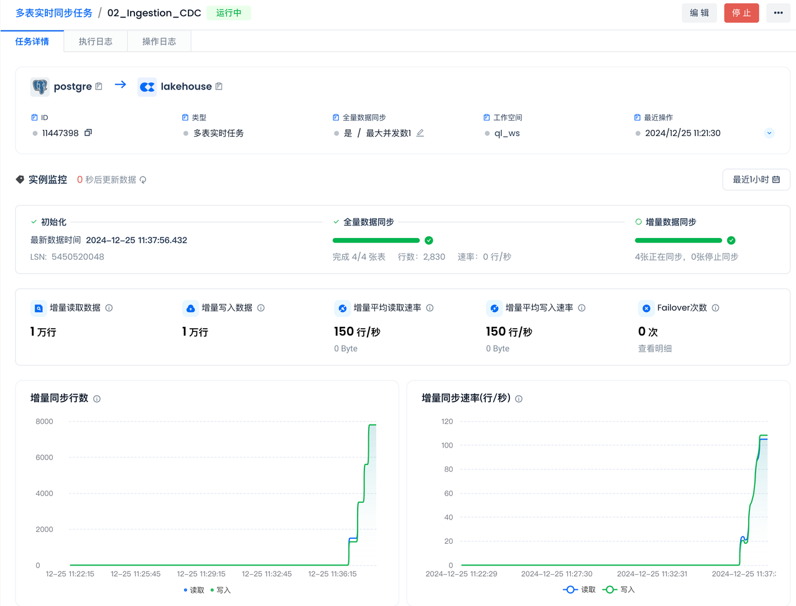Open the 最近1小时 time range picker

coord(756,180)
